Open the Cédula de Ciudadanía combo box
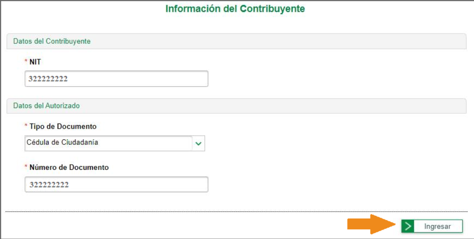The height and width of the screenshot is (239, 474). pyautogui.click(x=109, y=144)
